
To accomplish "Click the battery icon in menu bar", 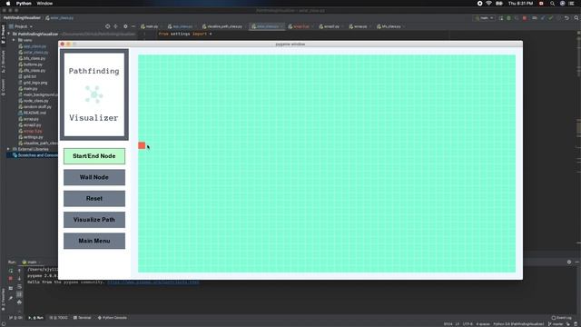I will pos(499,4).
